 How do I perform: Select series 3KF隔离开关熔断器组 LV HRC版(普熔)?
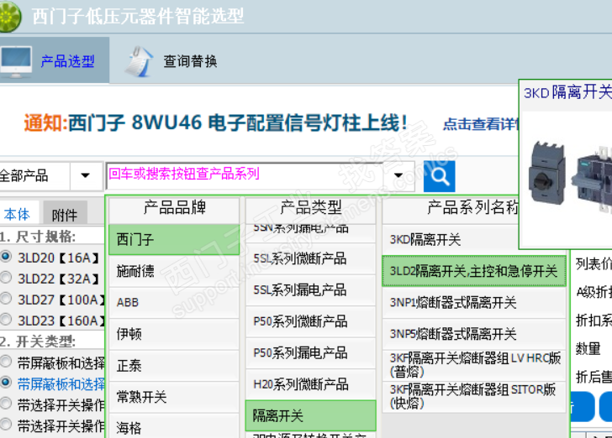pyautogui.click(x=474, y=365)
